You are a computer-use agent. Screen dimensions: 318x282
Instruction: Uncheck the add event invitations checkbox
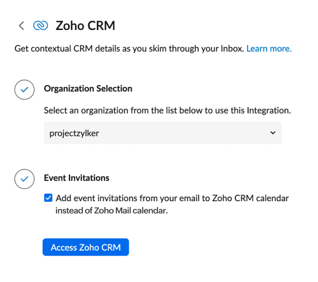tap(48, 198)
